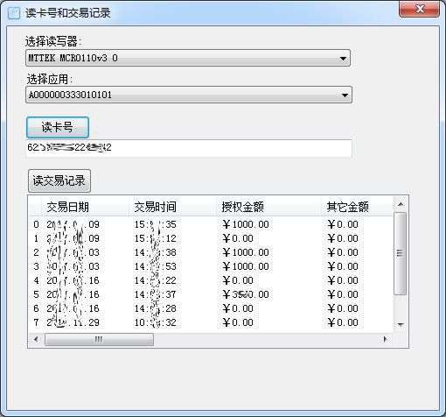The width and height of the screenshot is (446, 417).
Task: Click the horizontal scrollbar left arrow
Action: (x=36, y=339)
